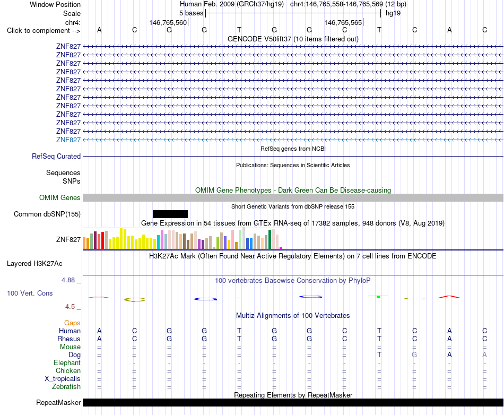Screen dimensions: 504x415
Task: Click the -4.5 PhyloP lower scale value
Action: (x=69, y=307)
